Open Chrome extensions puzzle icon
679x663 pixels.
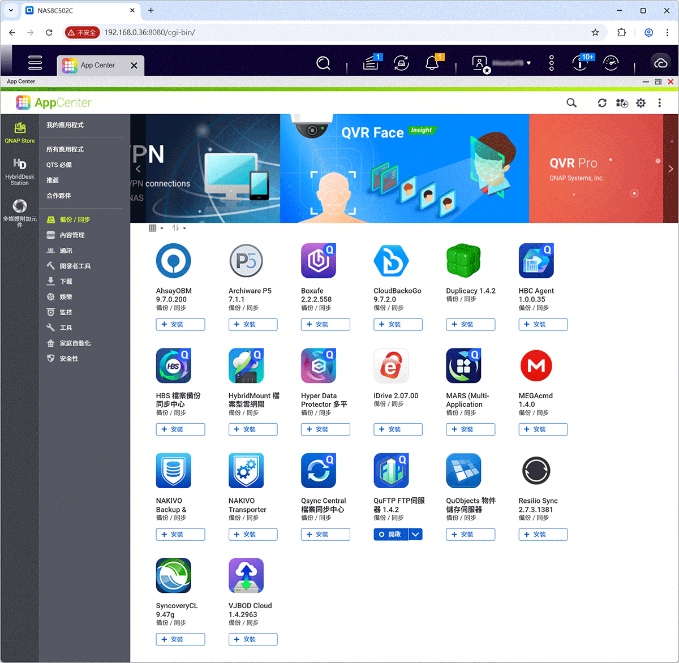pyautogui.click(x=621, y=32)
